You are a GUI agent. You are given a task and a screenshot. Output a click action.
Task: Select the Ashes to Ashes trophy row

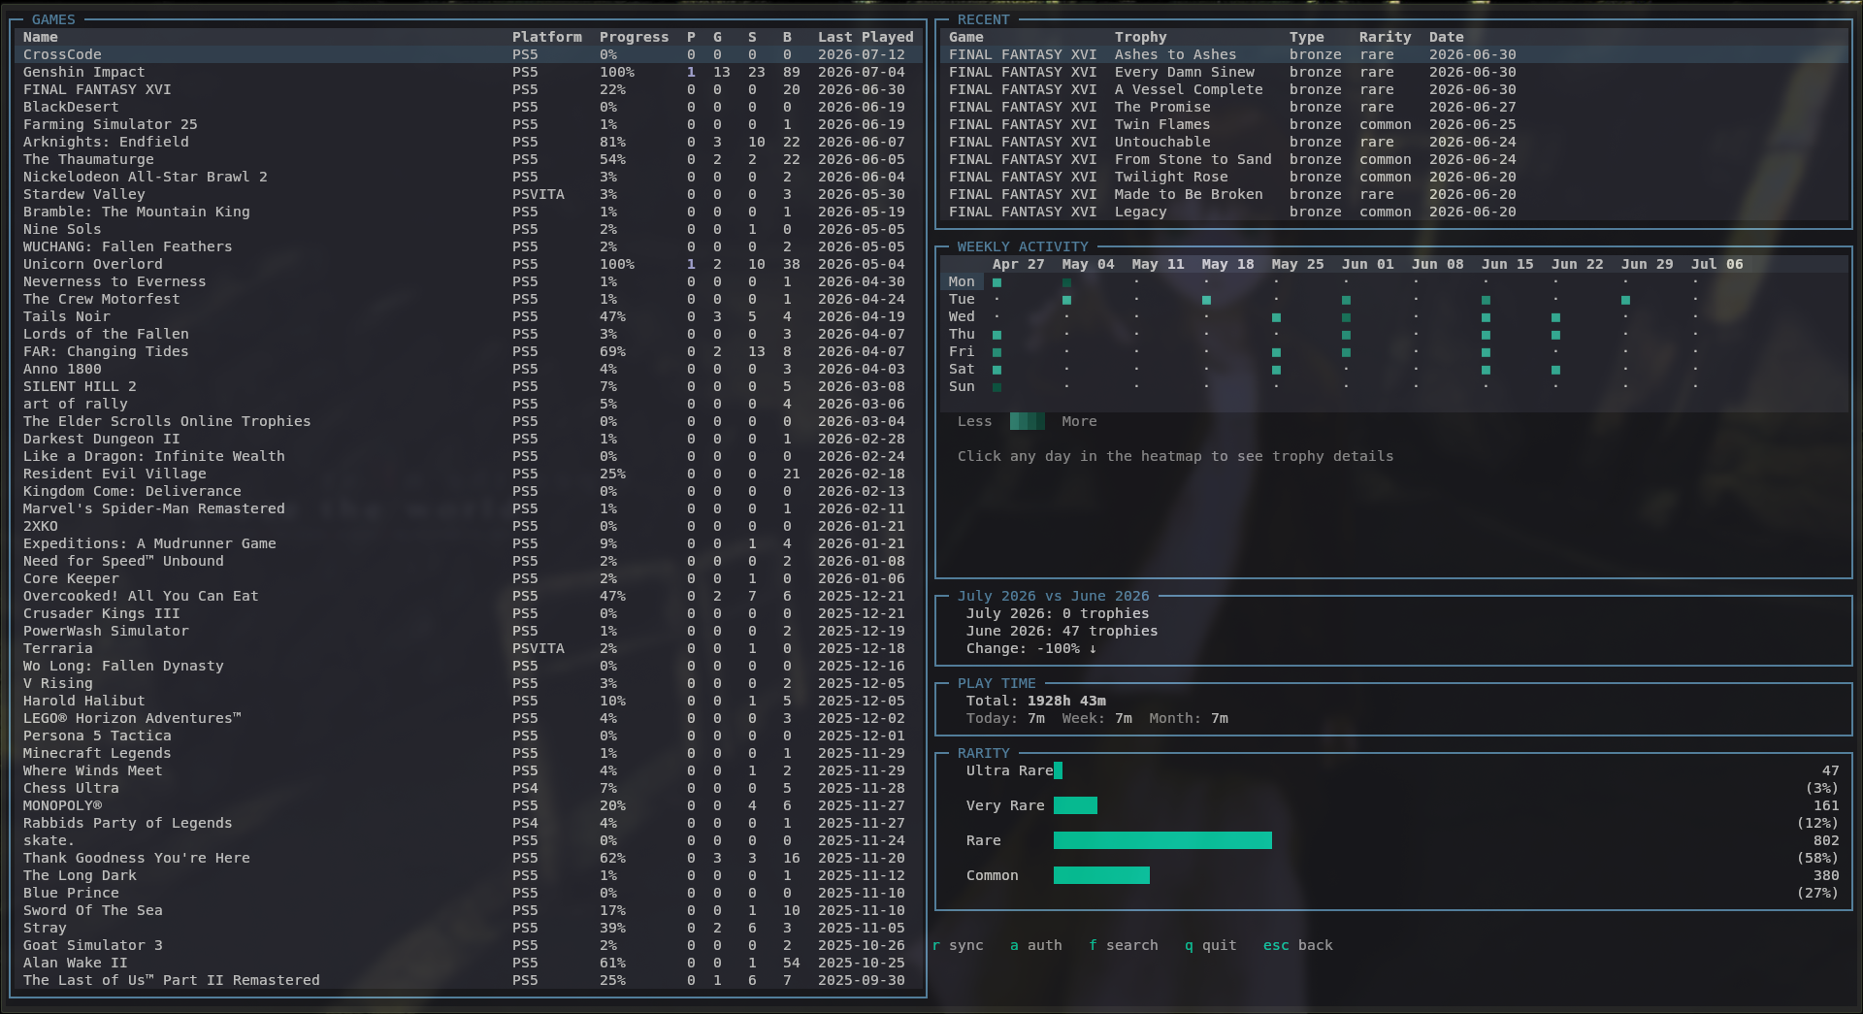click(1393, 54)
